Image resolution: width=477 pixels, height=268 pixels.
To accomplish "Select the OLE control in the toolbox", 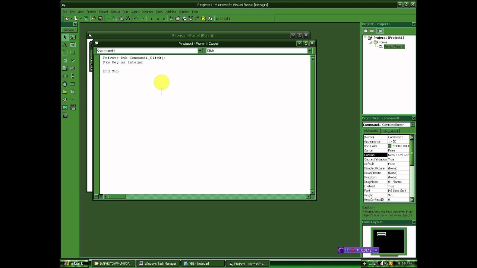I will tap(65, 116).
